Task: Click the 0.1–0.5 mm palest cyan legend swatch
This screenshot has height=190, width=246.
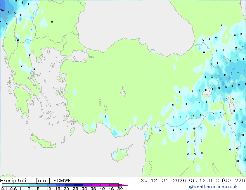Action: tap(7, 185)
